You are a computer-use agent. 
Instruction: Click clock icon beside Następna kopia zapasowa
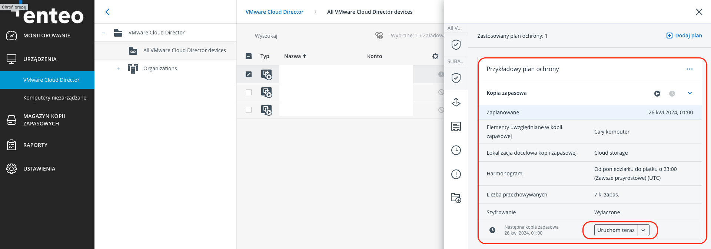pyautogui.click(x=492, y=230)
